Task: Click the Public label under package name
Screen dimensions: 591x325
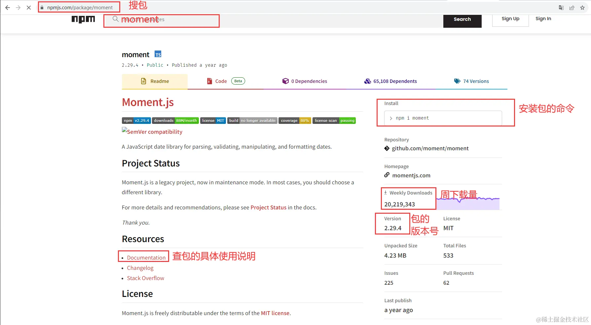Action: point(155,65)
